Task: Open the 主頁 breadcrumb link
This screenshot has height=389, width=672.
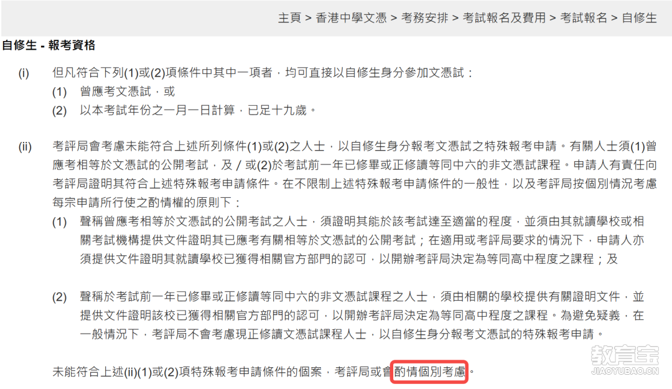Action: point(289,18)
